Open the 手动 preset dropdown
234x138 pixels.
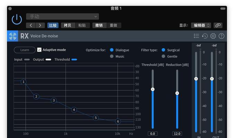(x=62, y=17)
